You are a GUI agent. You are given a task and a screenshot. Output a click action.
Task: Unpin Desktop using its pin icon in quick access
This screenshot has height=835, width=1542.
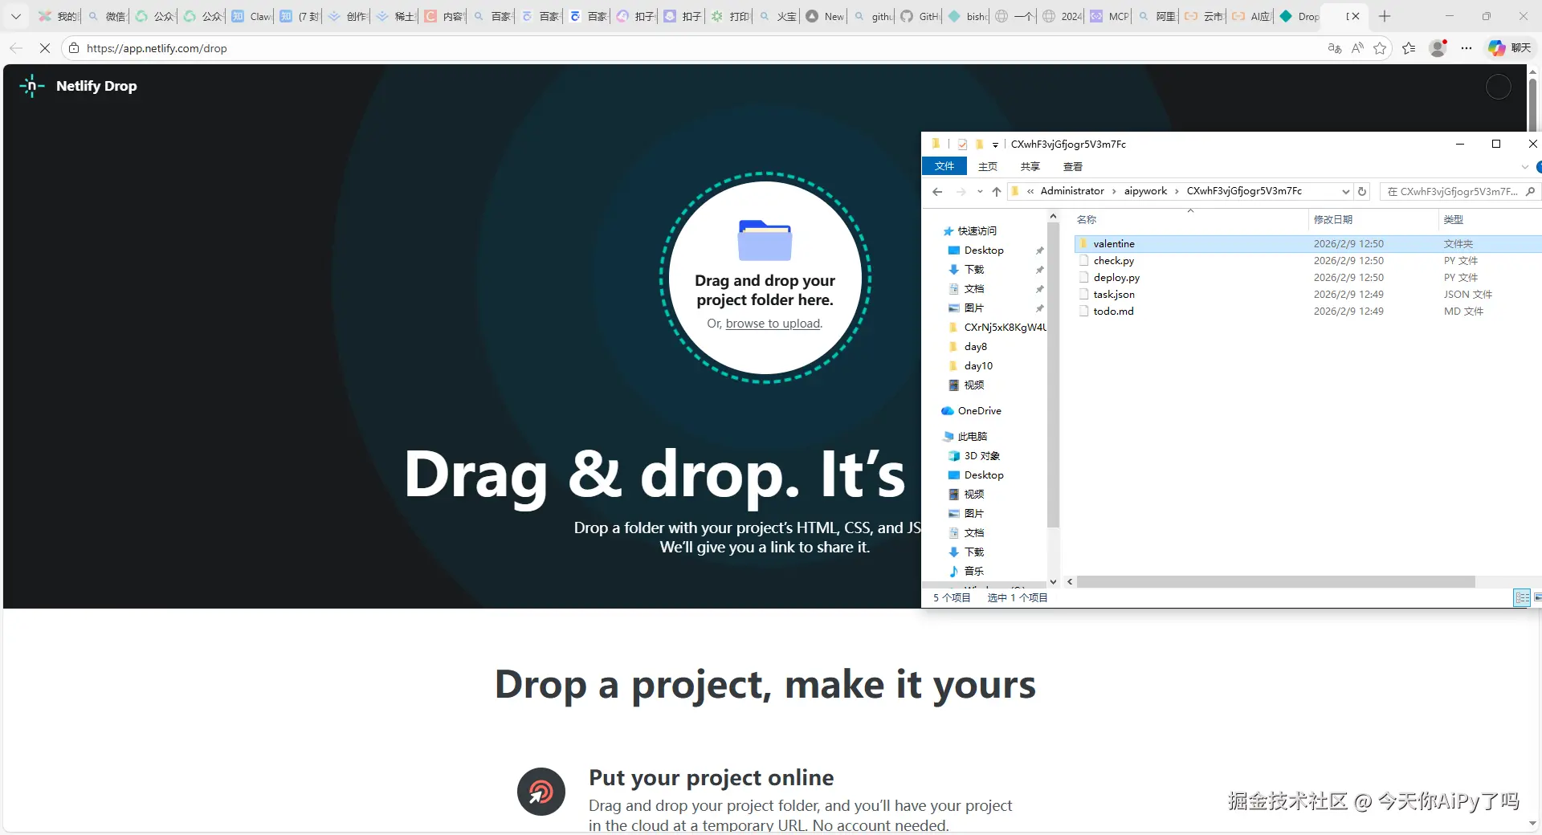[x=1040, y=250]
